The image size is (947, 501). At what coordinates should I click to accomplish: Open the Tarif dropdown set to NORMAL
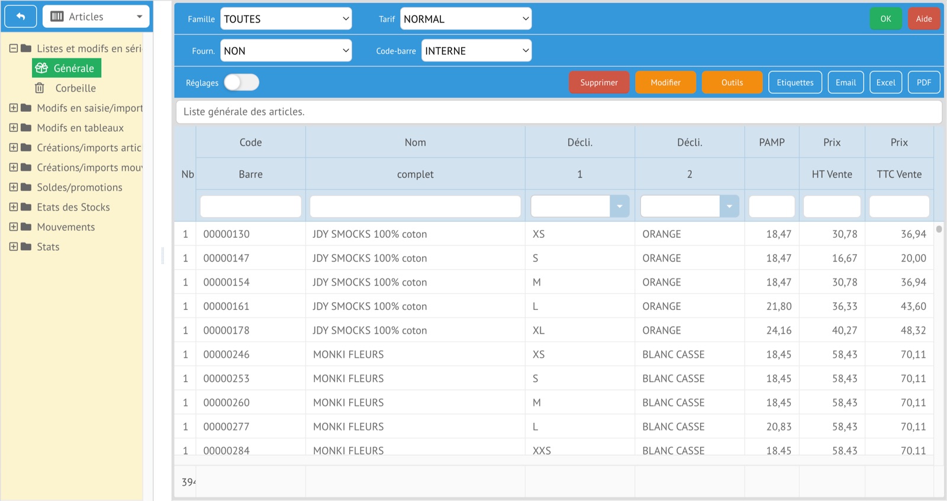(x=466, y=19)
